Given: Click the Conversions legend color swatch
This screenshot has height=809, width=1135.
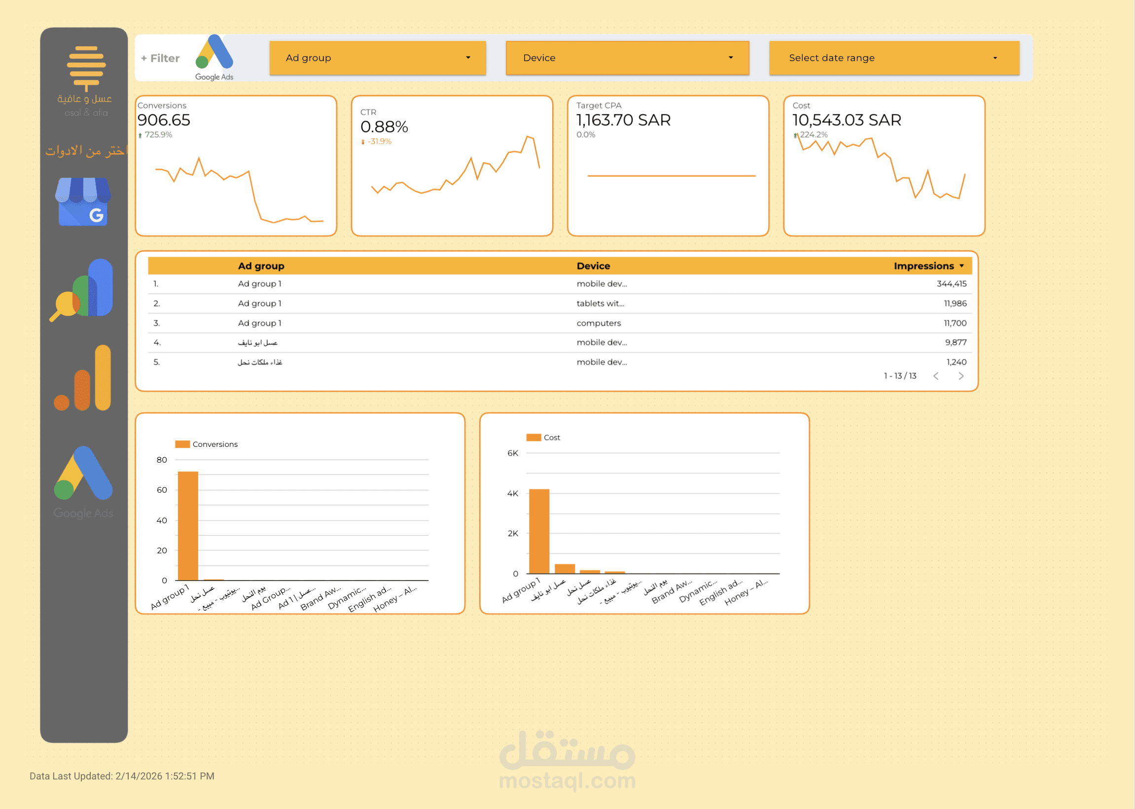Looking at the screenshot, I should (x=182, y=444).
